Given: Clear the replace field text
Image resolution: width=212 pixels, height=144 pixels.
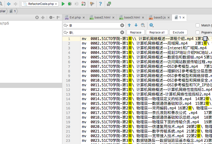Looking at the screenshot, I should 122,32.
